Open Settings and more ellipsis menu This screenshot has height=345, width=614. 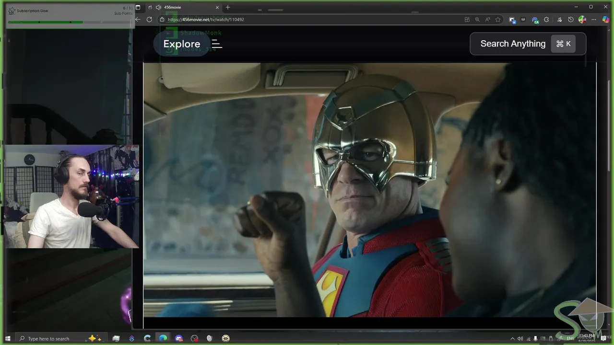594,20
